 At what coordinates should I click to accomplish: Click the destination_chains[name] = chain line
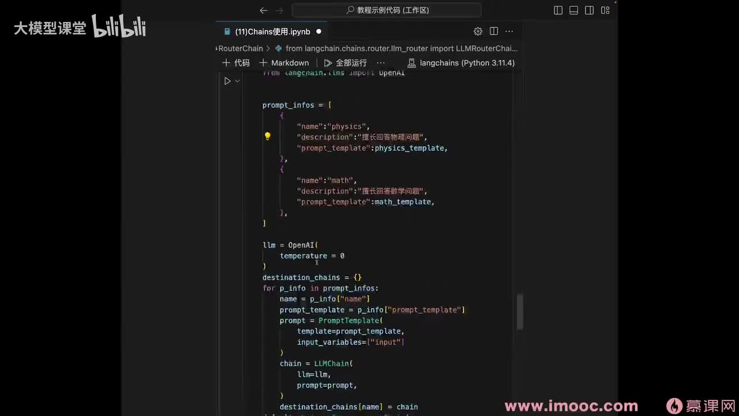(349, 407)
